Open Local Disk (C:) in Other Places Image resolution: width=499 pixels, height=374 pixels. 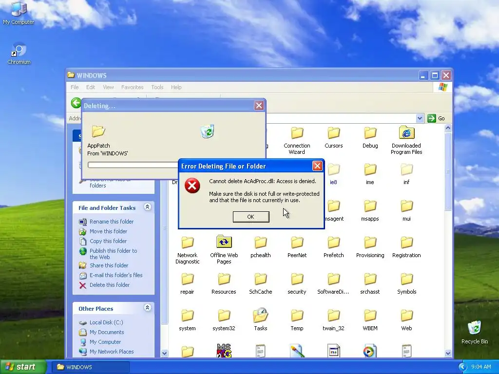pos(101,322)
